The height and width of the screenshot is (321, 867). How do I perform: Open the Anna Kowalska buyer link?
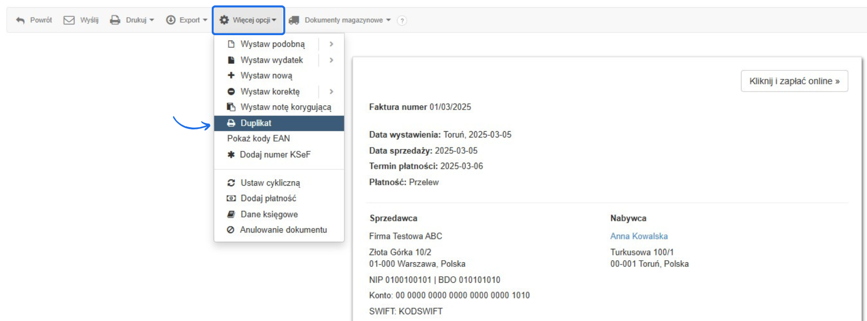[x=639, y=236]
